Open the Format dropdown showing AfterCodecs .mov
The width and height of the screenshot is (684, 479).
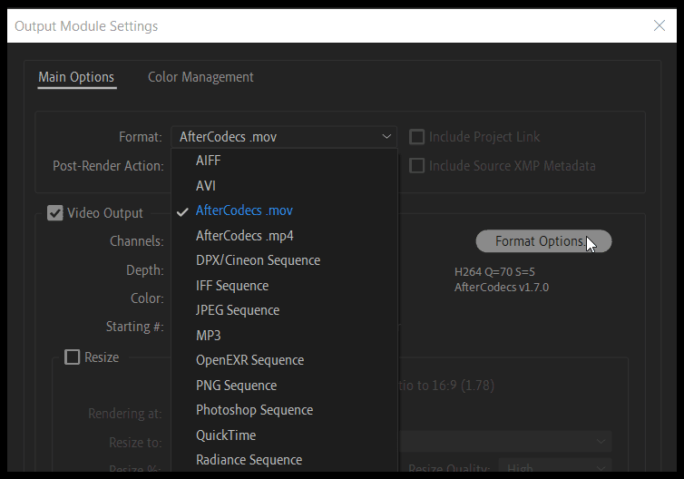pos(284,137)
